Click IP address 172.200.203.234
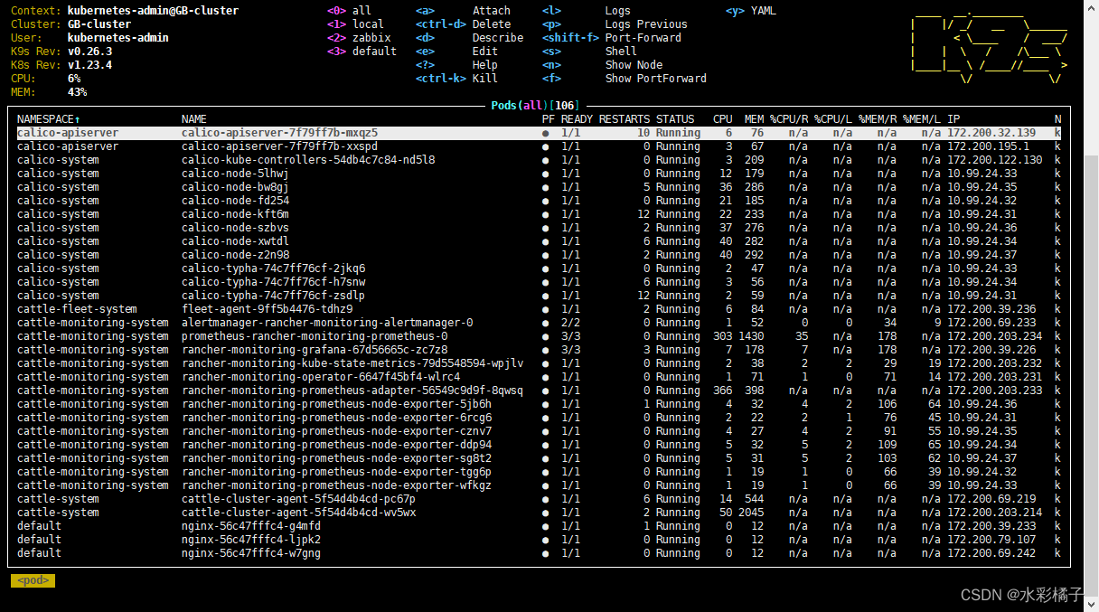The image size is (1099, 612). tap(994, 336)
